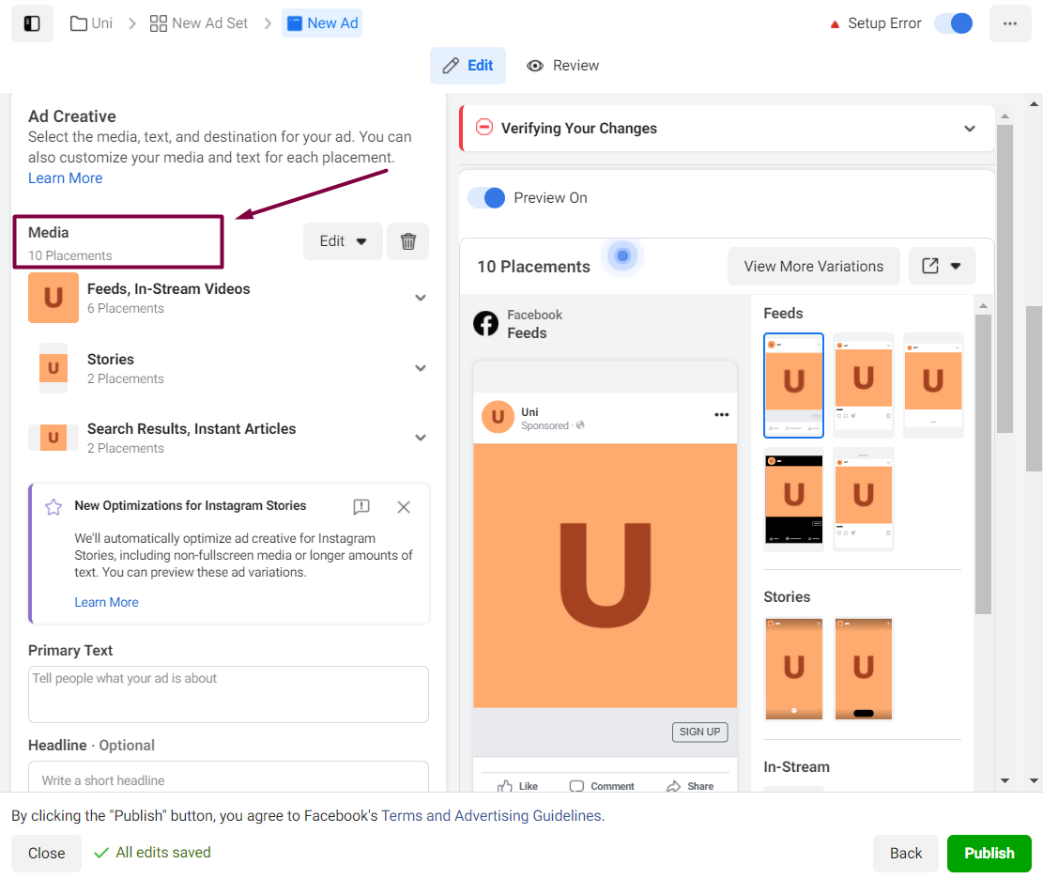The width and height of the screenshot is (1043, 879).
Task: Open the media Edit dropdown
Action: pyautogui.click(x=343, y=240)
